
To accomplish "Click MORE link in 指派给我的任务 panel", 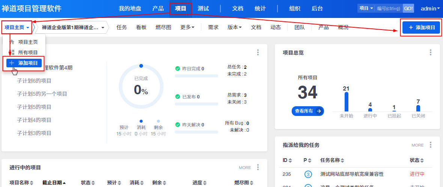I will click(x=417, y=145).
